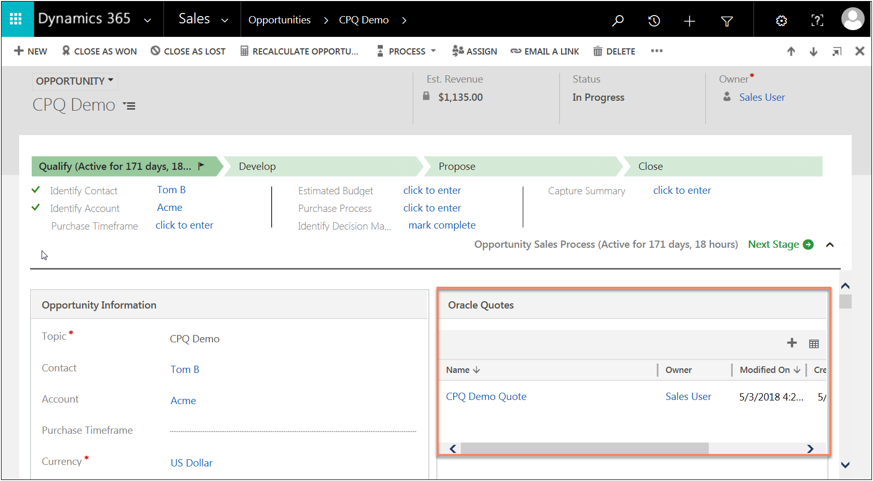
Task: Open the app launcher waffle icon
Action: (16, 19)
